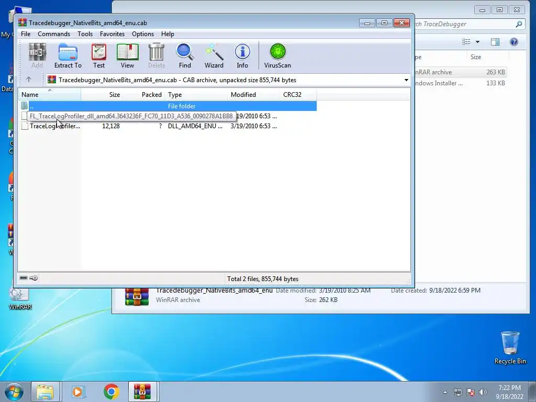Select the 263 KB WinRAR archive row in Explorer

(x=460, y=72)
